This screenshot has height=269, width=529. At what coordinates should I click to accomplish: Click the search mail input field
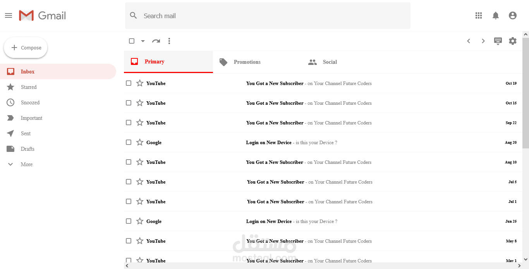[x=267, y=16]
